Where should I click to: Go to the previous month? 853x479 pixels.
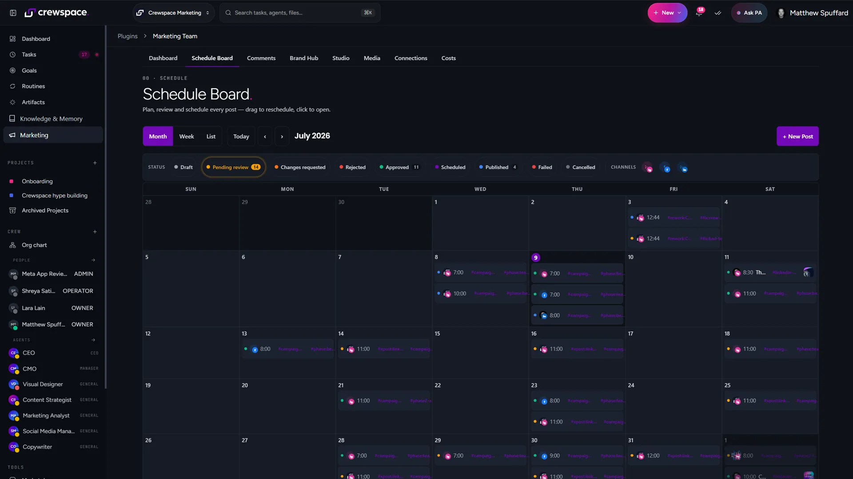point(265,136)
